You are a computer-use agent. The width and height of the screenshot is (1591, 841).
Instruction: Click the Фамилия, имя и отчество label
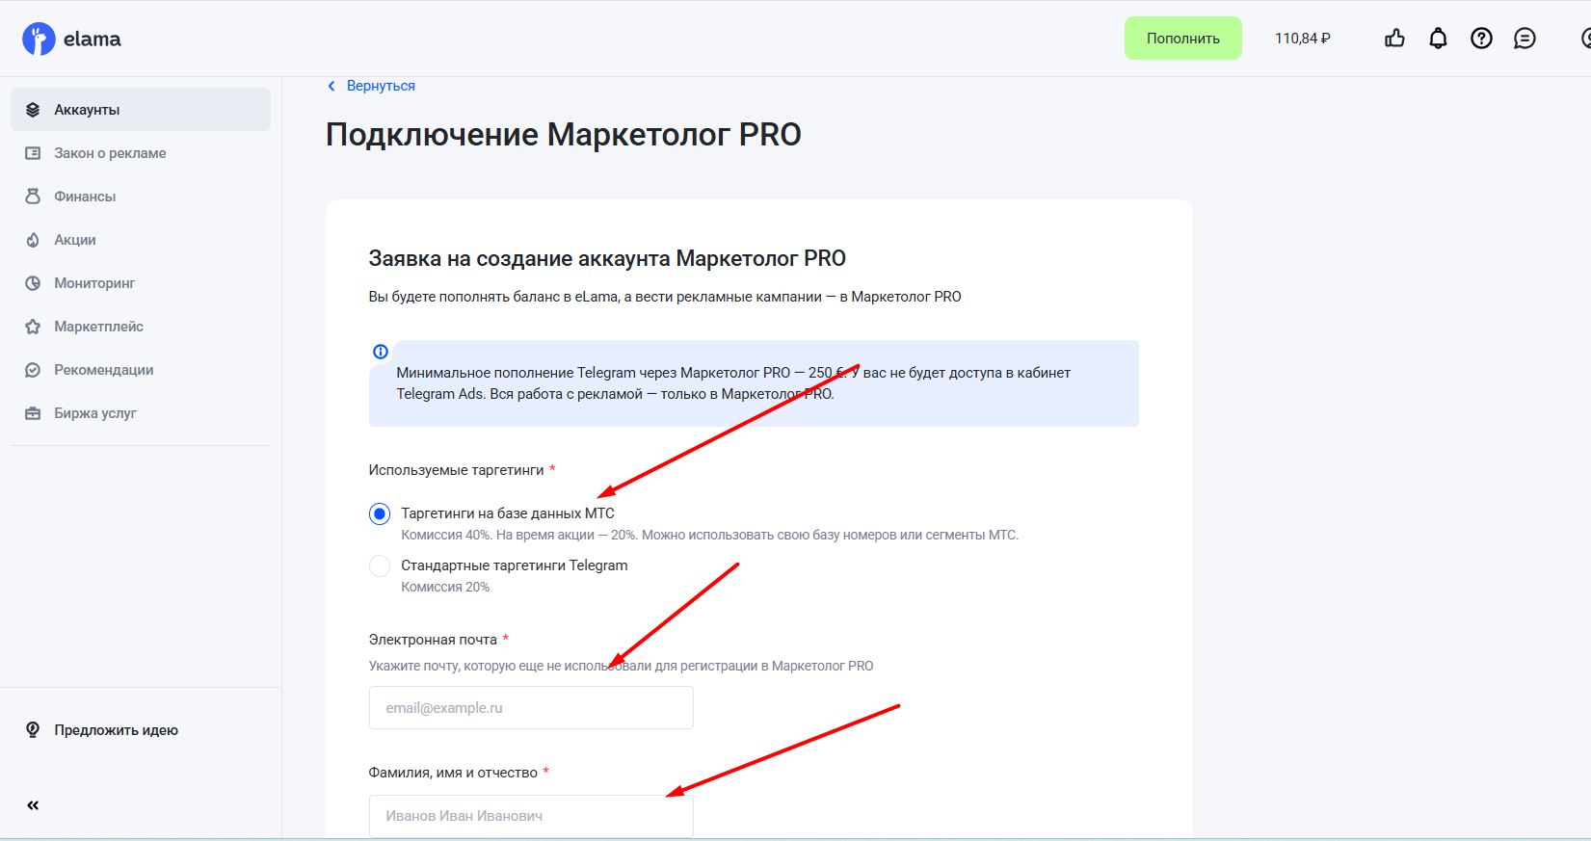click(453, 773)
